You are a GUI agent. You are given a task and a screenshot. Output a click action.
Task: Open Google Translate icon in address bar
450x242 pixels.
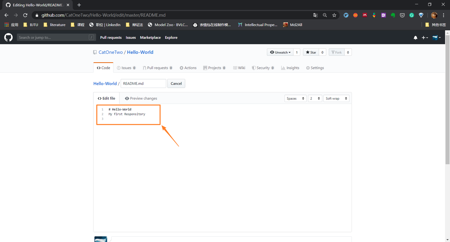click(315, 15)
